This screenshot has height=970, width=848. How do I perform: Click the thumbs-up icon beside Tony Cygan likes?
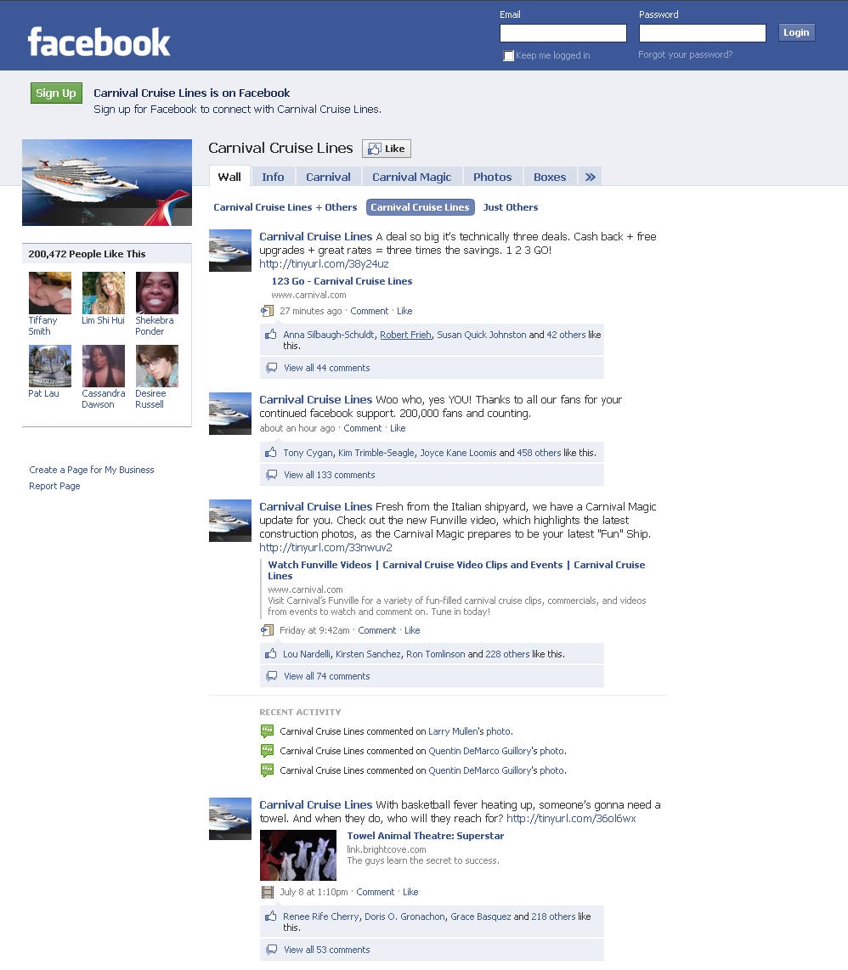click(x=270, y=452)
